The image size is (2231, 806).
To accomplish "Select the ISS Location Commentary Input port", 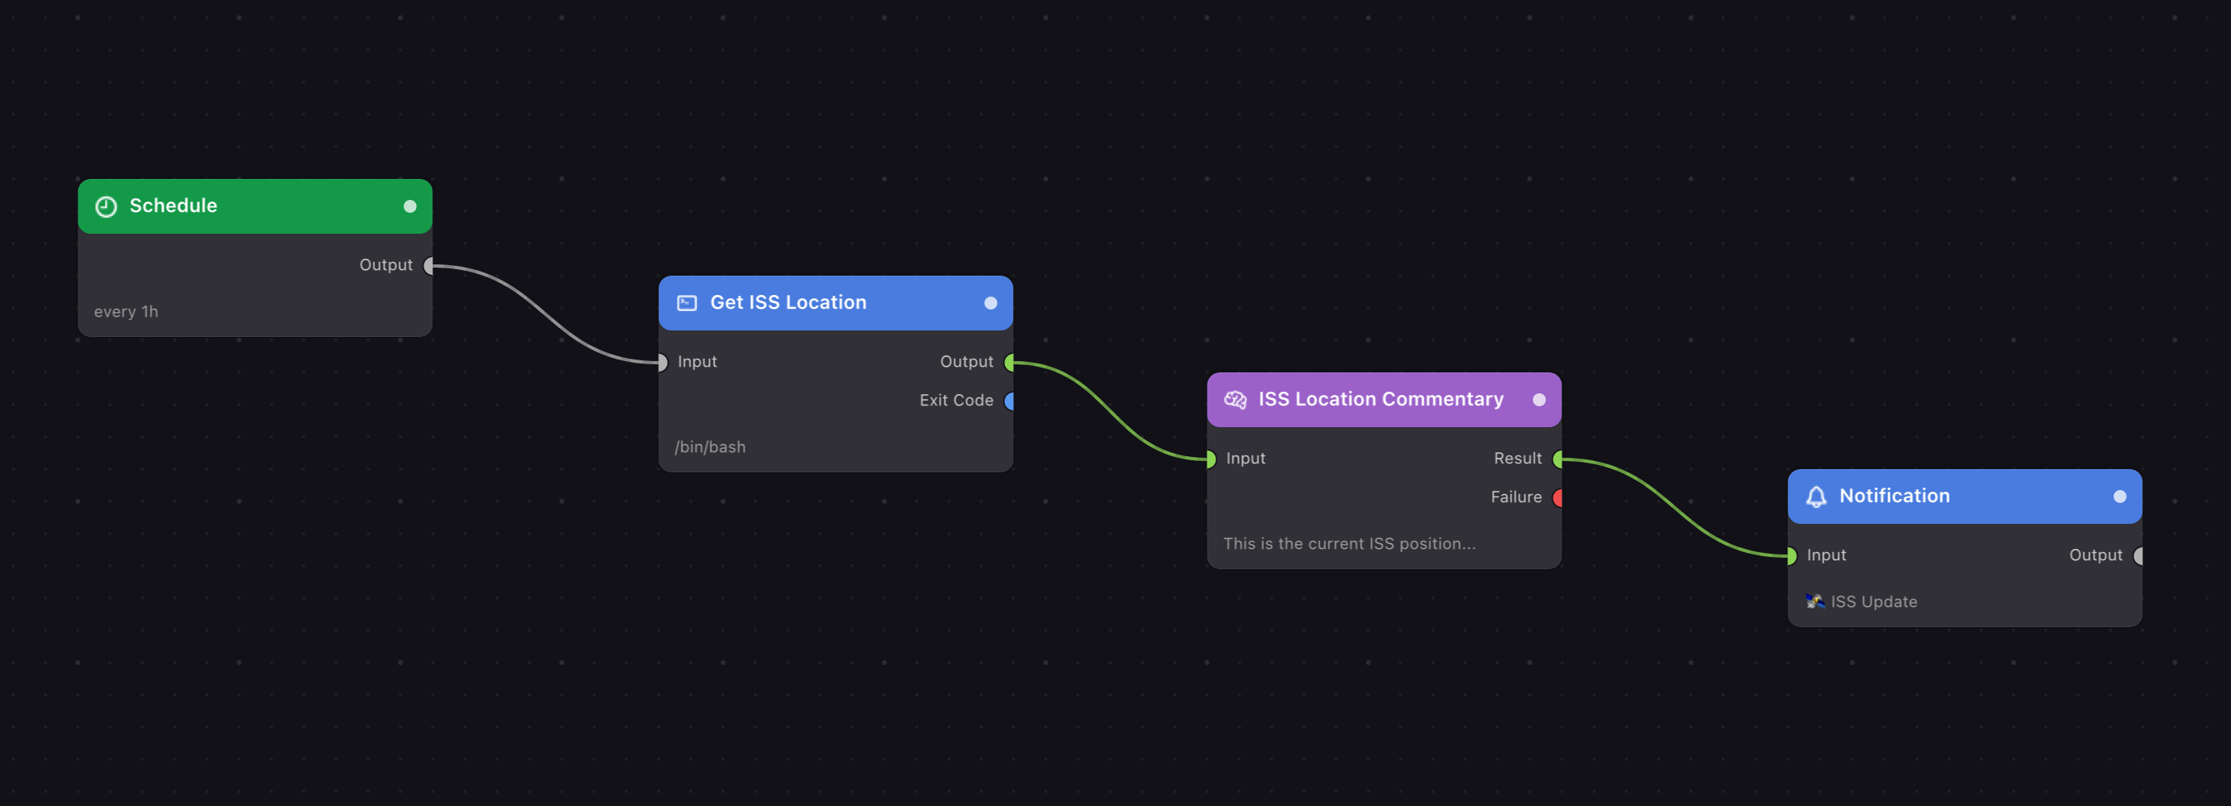I will click(x=1211, y=459).
